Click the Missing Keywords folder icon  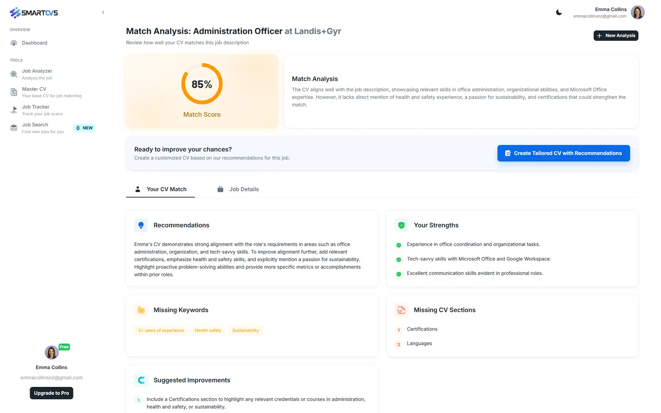tap(141, 310)
